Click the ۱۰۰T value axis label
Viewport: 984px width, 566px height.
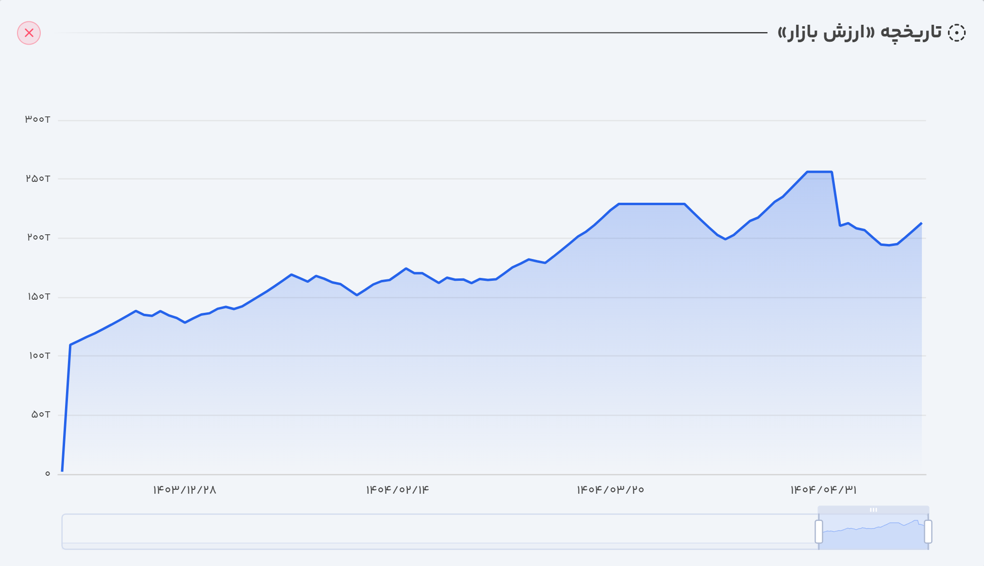(39, 356)
